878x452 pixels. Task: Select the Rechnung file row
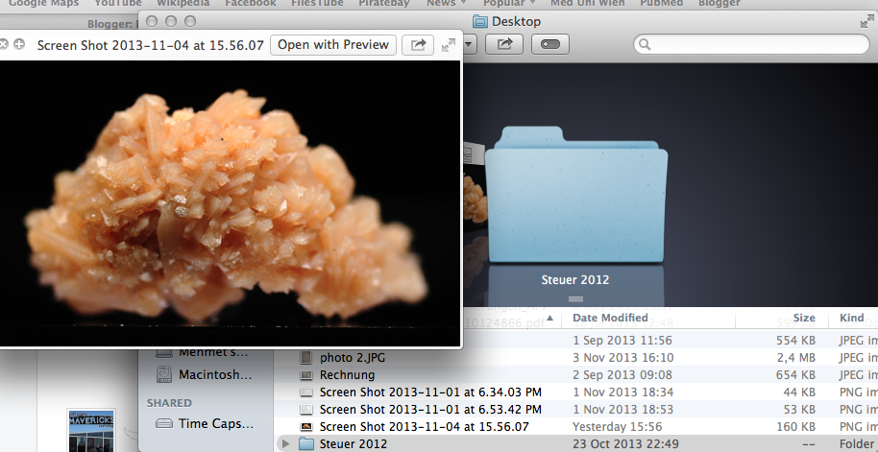tap(575, 375)
